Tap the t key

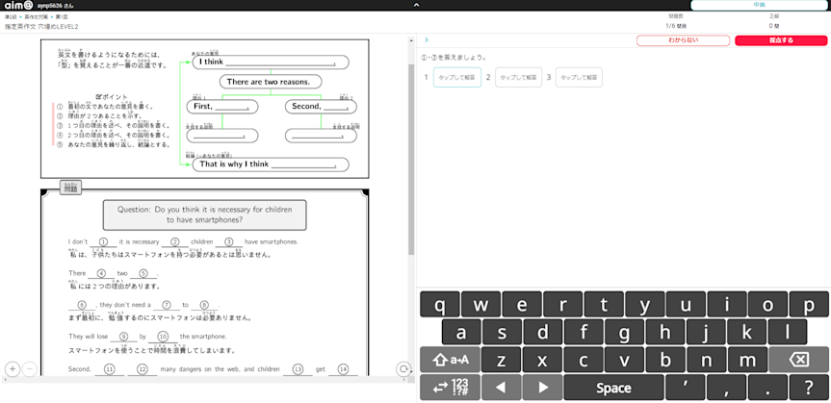coord(604,305)
